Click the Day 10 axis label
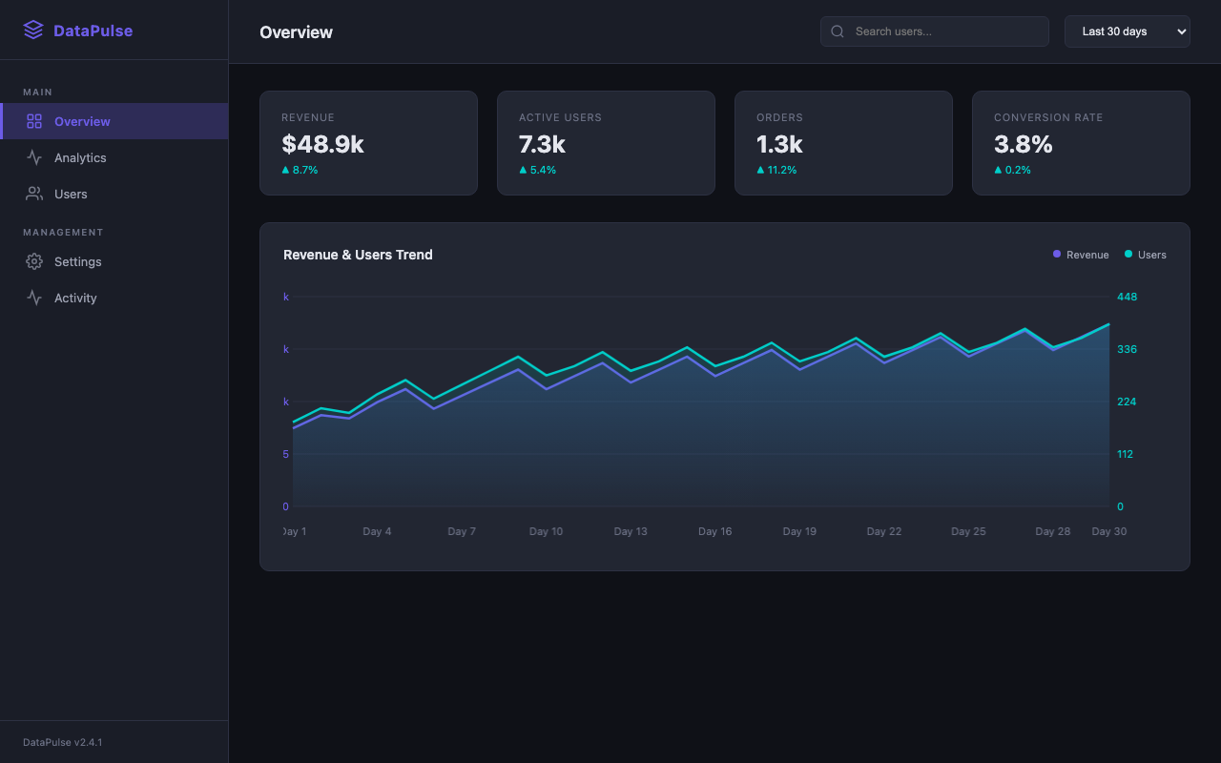The width and height of the screenshot is (1221, 763). tap(546, 531)
